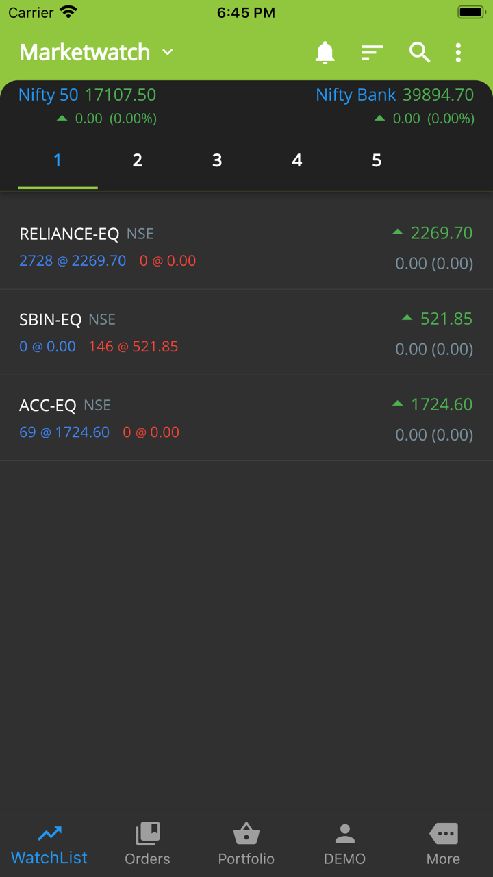Screen dimensions: 493x877
Task: Open the Portfolio basket icon
Action: pos(246,835)
